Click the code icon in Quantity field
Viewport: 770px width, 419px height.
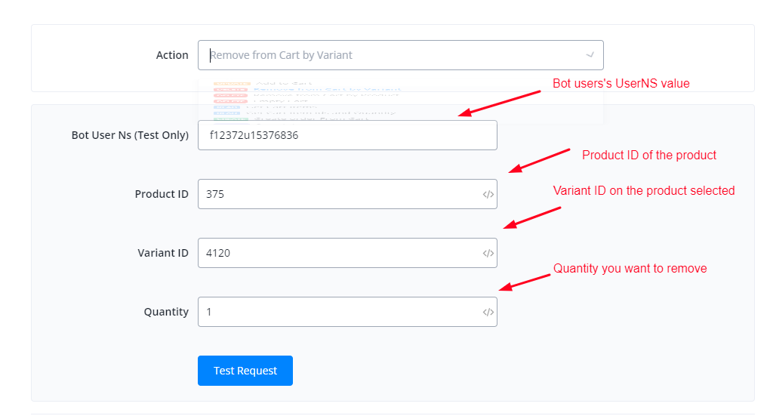pos(488,312)
